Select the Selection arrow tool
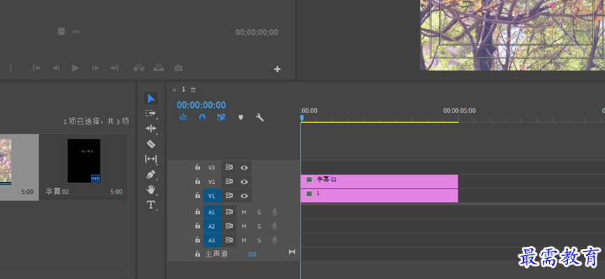This screenshot has height=279, width=605. [151, 99]
